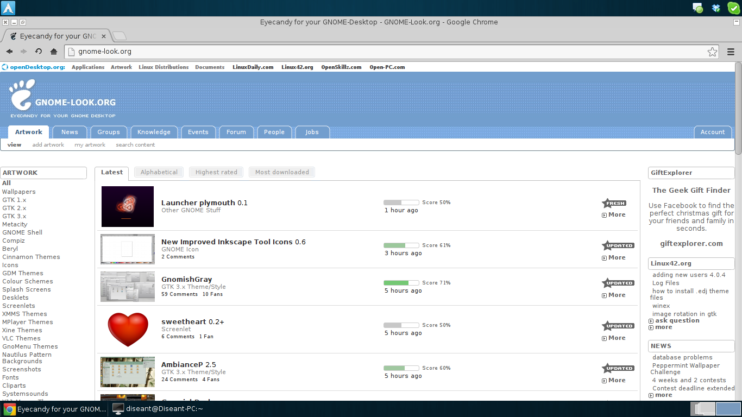The width and height of the screenshot is (742, 417).
Task: Open a new tab button
Action: pos(120,36)
